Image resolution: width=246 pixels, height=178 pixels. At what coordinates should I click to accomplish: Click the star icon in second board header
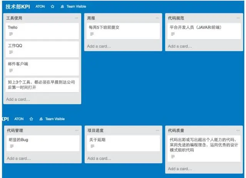[31, 119]
